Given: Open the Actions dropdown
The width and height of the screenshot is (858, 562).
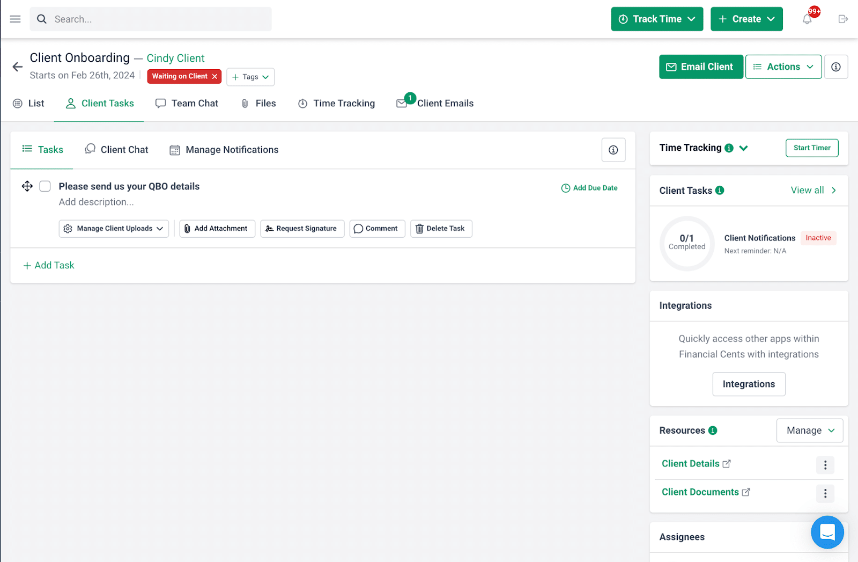Looking at the screenshot, I should coord(783,67).
